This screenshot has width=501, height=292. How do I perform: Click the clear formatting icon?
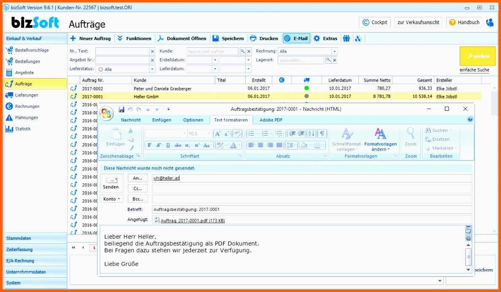237,134
